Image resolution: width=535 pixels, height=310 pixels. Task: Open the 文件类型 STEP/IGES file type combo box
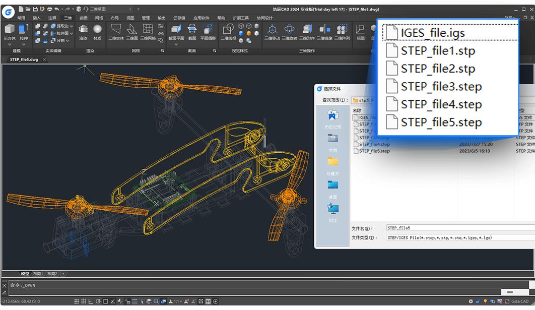453,237
